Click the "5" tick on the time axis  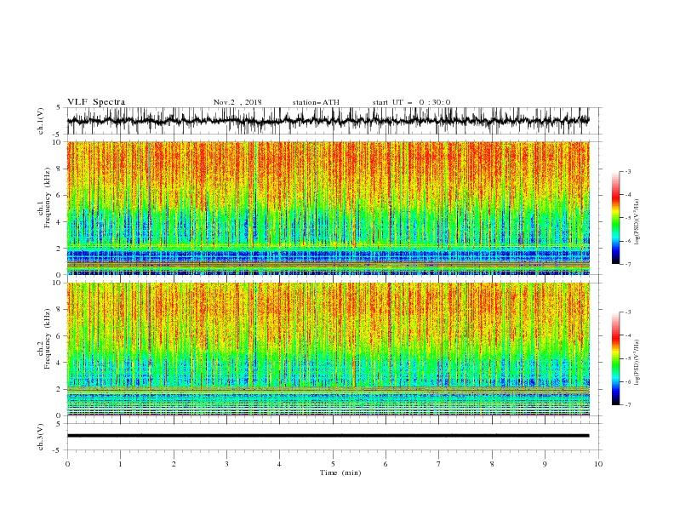(x=333, y=464)
